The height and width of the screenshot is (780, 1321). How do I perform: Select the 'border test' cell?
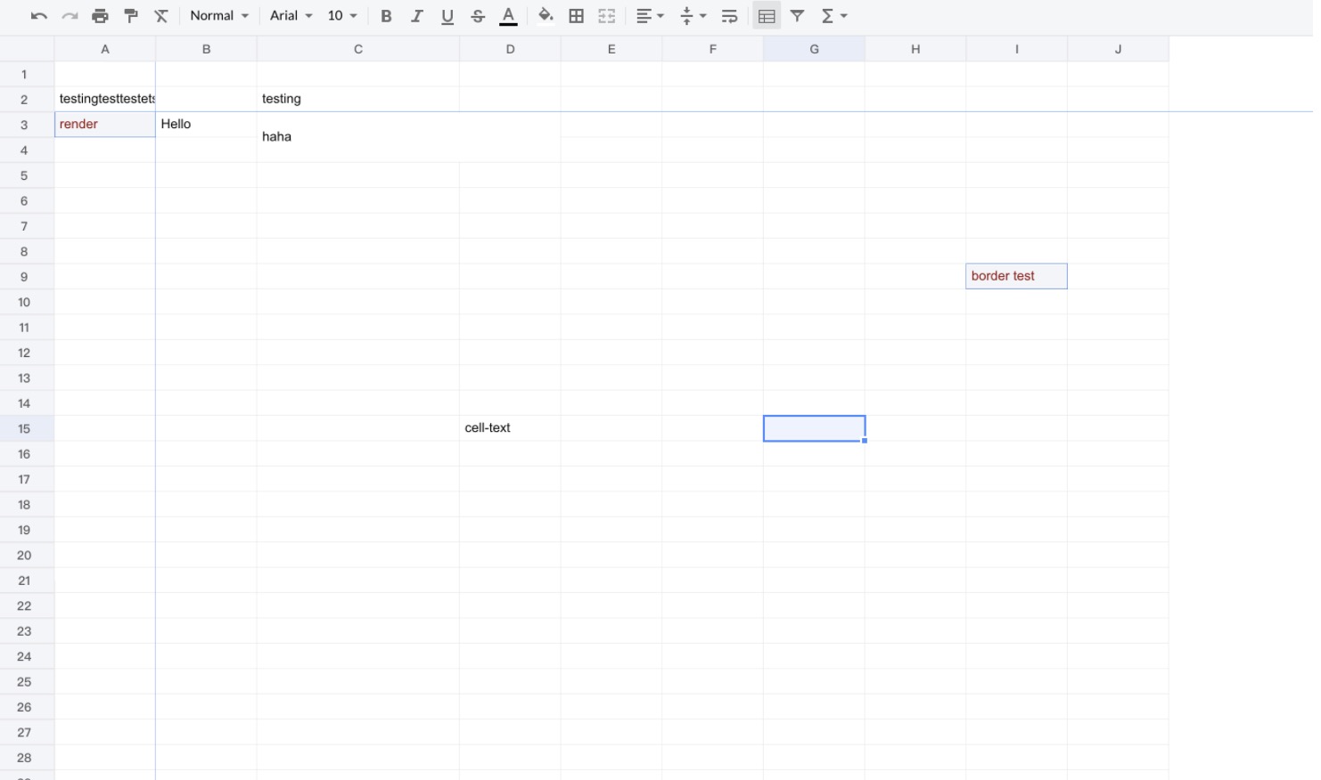(1016, 277)
